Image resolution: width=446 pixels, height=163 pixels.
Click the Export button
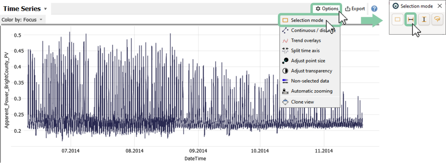355,9
